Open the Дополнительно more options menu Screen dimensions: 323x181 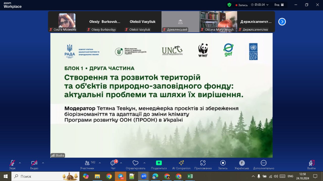[263, 163]
